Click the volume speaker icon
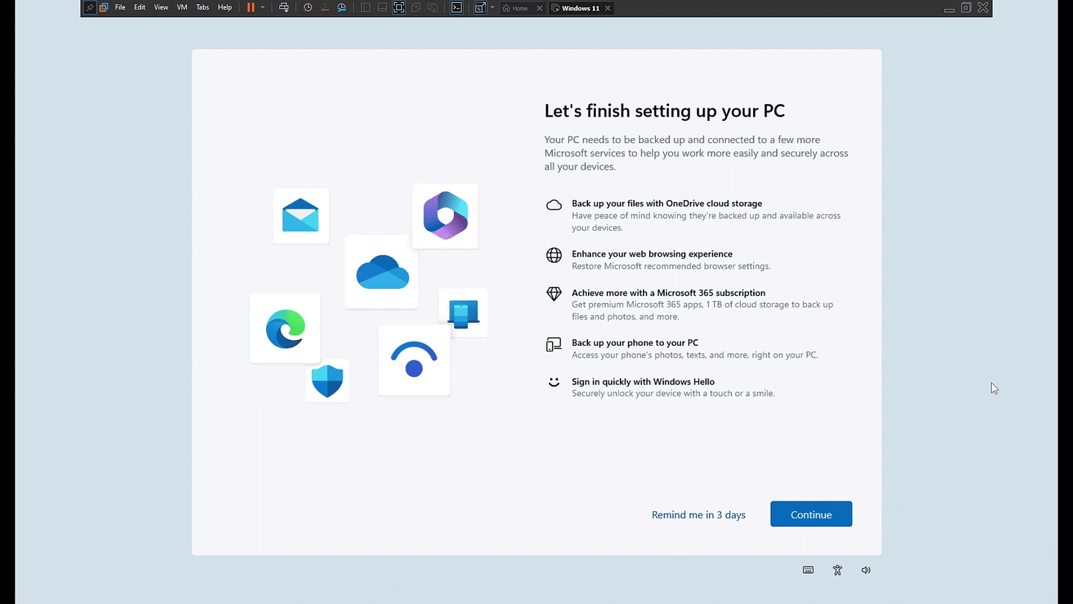Viewport: 1073px width, 604px height. (866, 570)
